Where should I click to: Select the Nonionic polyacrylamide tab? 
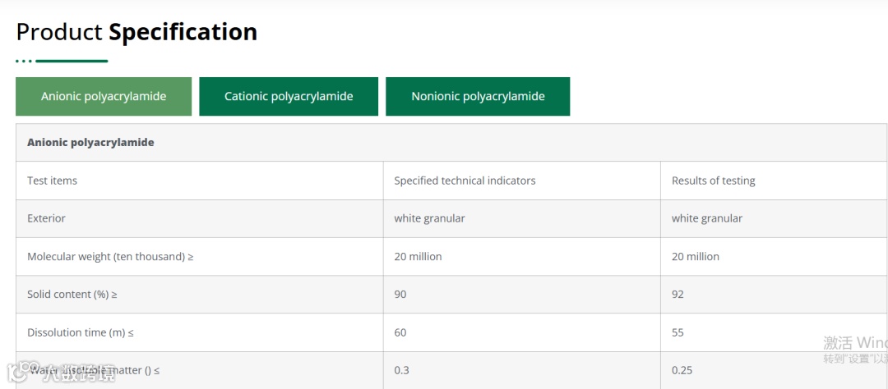(478, 97)
